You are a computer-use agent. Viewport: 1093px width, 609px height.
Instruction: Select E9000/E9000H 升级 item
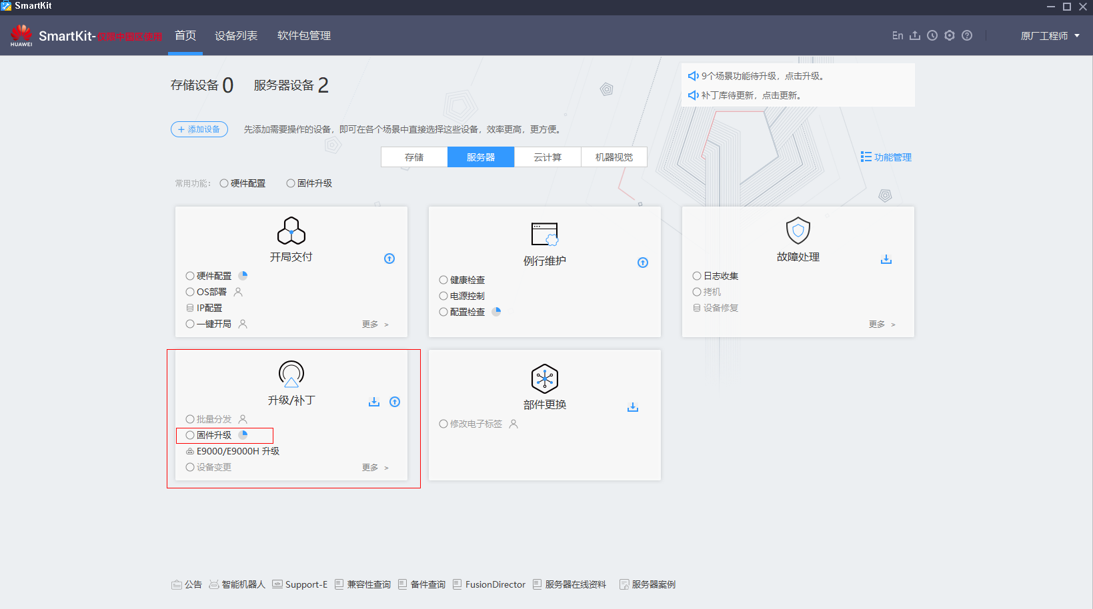pos(233,451)
